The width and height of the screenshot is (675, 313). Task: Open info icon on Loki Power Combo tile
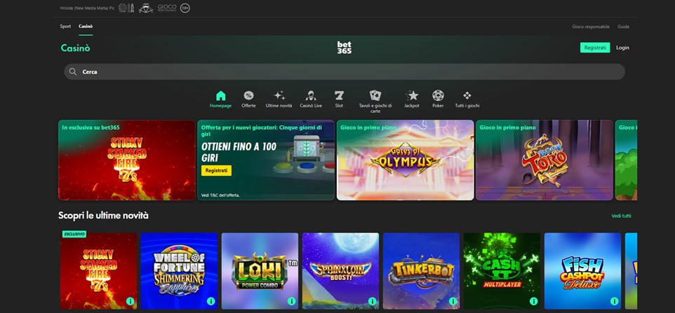pos(291,301)
